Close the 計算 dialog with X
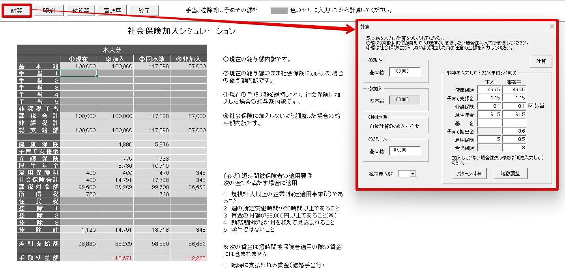The height and width of the screenshot is (268, 565). pyautogui.click(x=552, y=26)
